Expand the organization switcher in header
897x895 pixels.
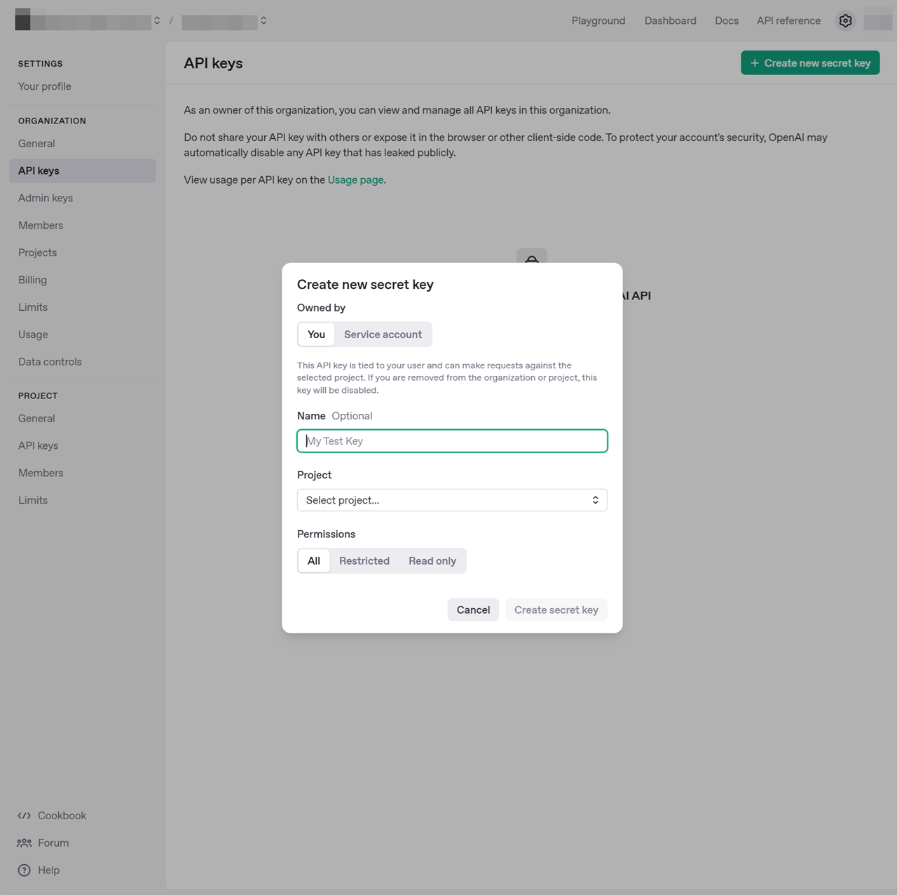(157, 21)
